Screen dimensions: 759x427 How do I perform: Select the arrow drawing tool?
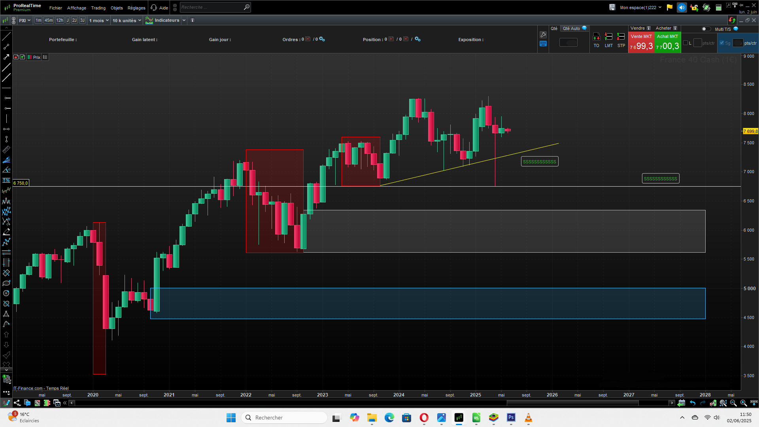[x=6, y=57]
